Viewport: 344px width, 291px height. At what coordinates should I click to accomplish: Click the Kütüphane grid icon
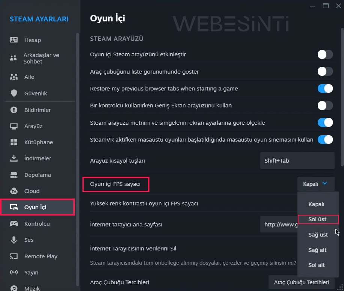tap(14, 142)
